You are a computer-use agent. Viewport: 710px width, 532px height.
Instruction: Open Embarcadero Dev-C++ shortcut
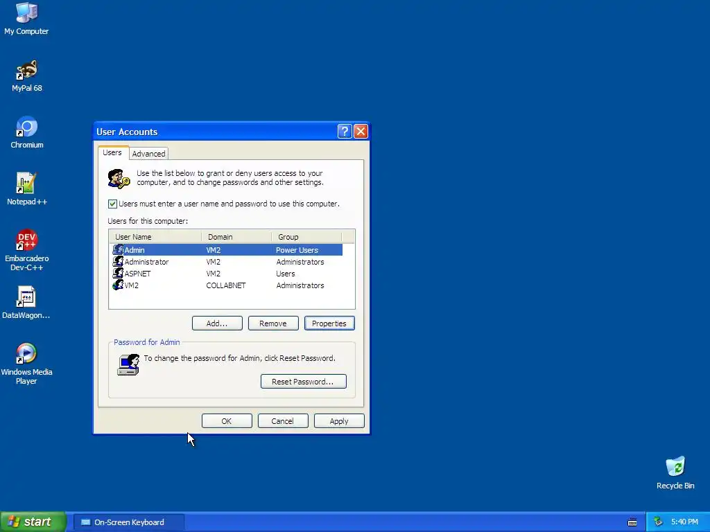pyautogui.click(x=26, y=249)
